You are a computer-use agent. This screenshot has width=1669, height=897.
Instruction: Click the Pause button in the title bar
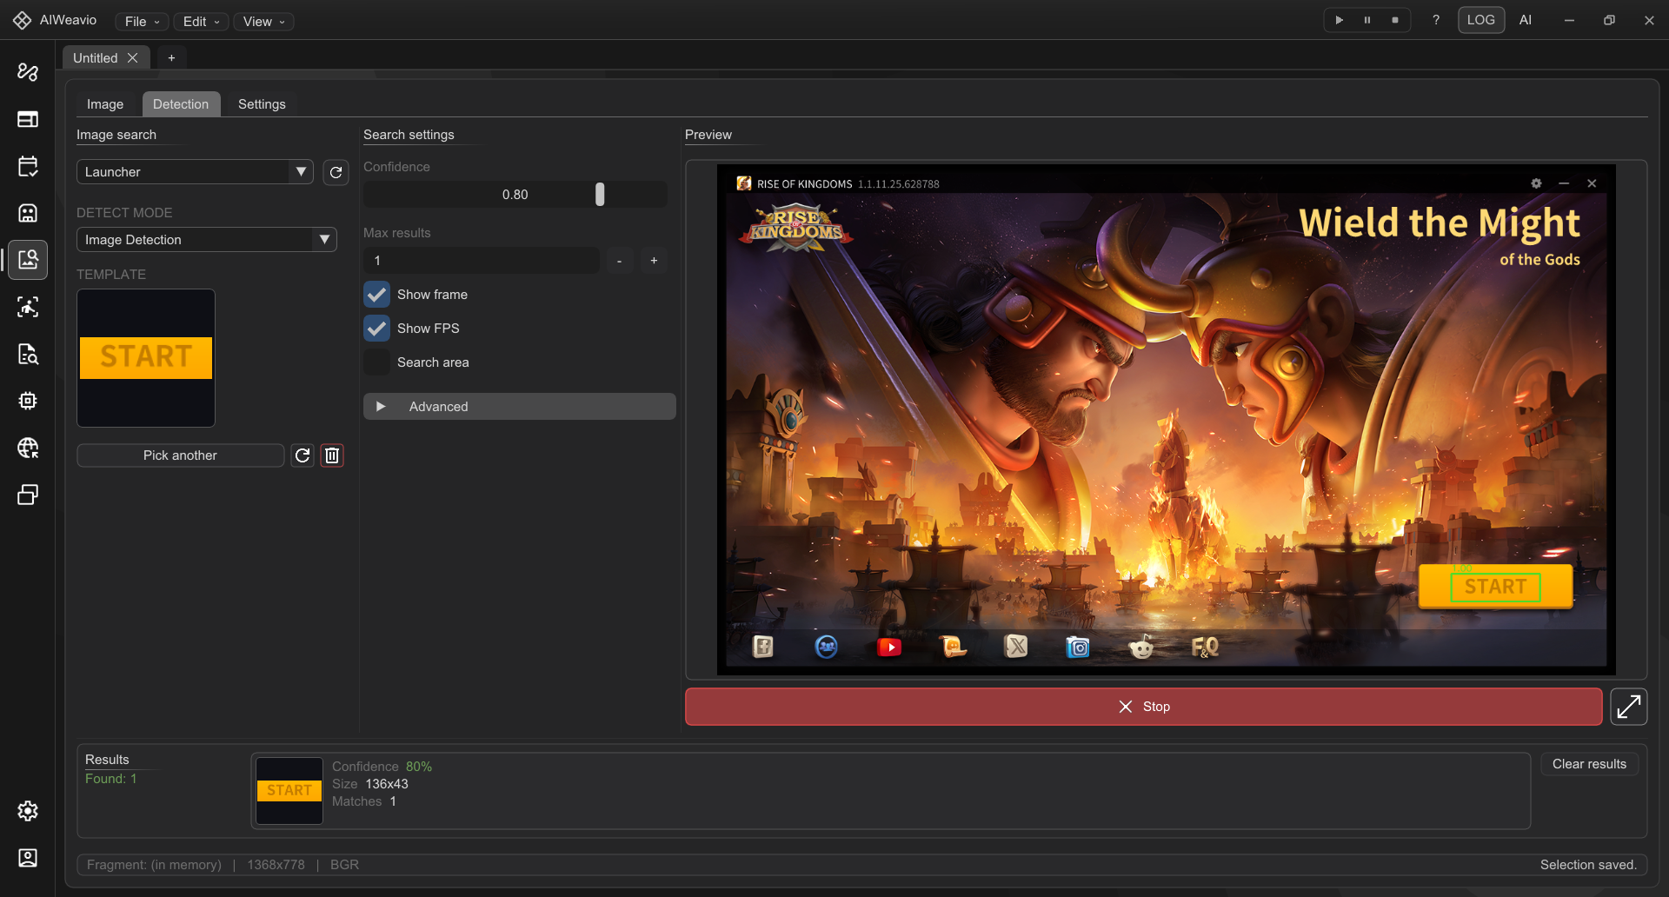[1367, 20]
